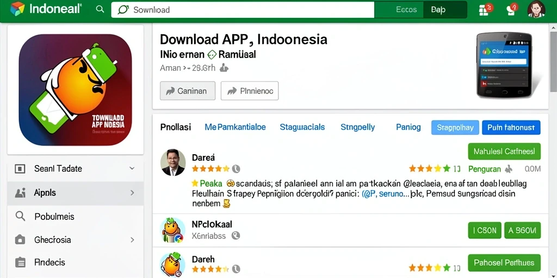Click the Ganinan button
The width and height of the screenshot is (557, 278).
pyautogui.click(x=188, y=91)
